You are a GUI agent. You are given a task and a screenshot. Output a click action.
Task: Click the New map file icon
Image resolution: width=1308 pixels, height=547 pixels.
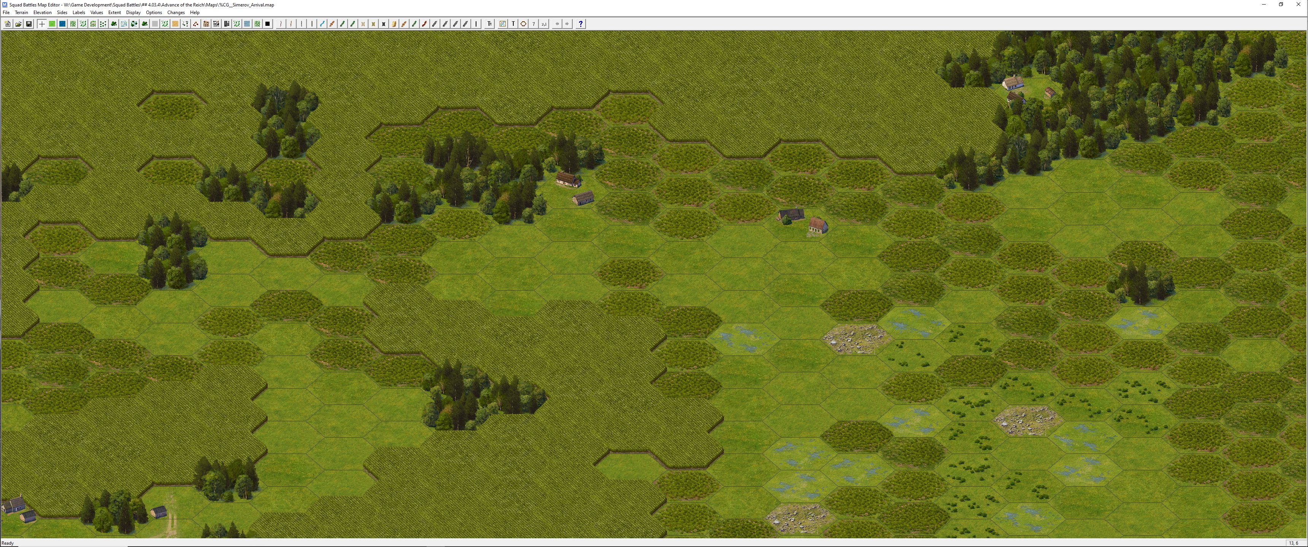8,24
